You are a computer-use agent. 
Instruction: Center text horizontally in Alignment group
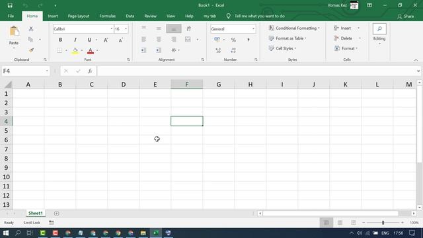(x=159, y=40)
